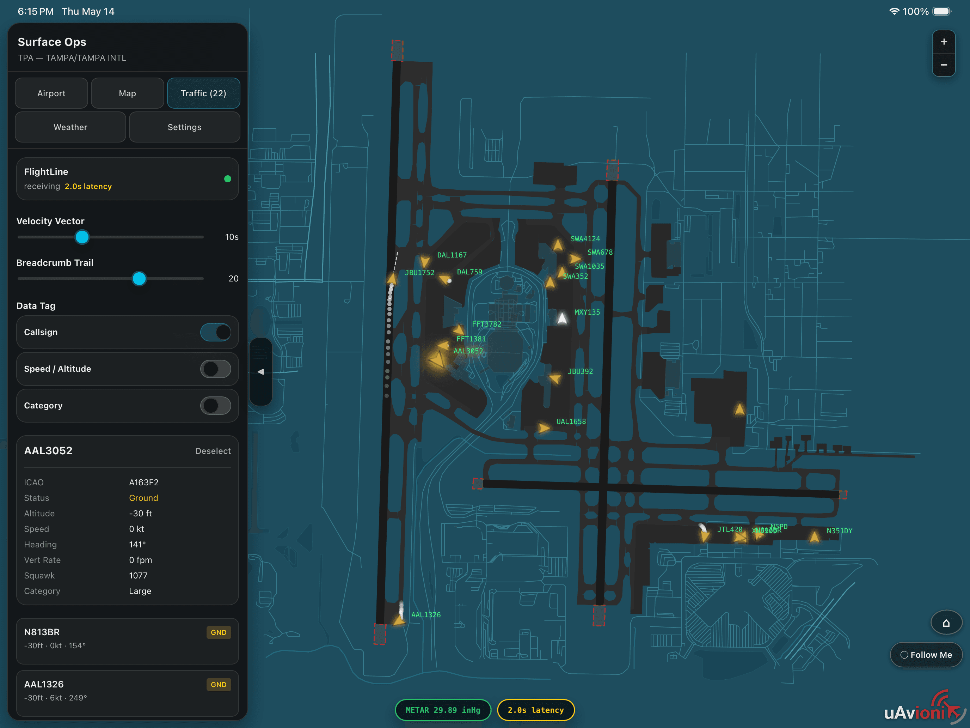Adjust the Breadcrumb Trail slider handle
The image size is (970, 728).
click(x=139, y=279)
